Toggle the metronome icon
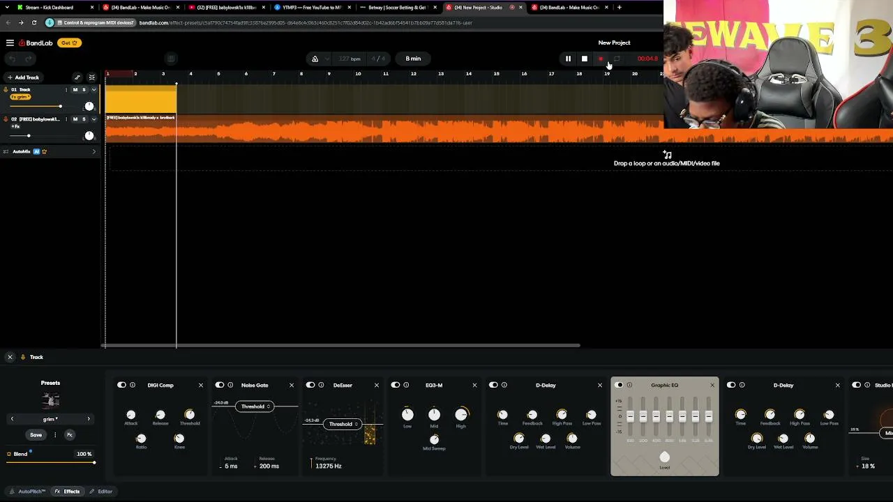The height and width of the screenshot is (502, 893). [x=315, y=59]
